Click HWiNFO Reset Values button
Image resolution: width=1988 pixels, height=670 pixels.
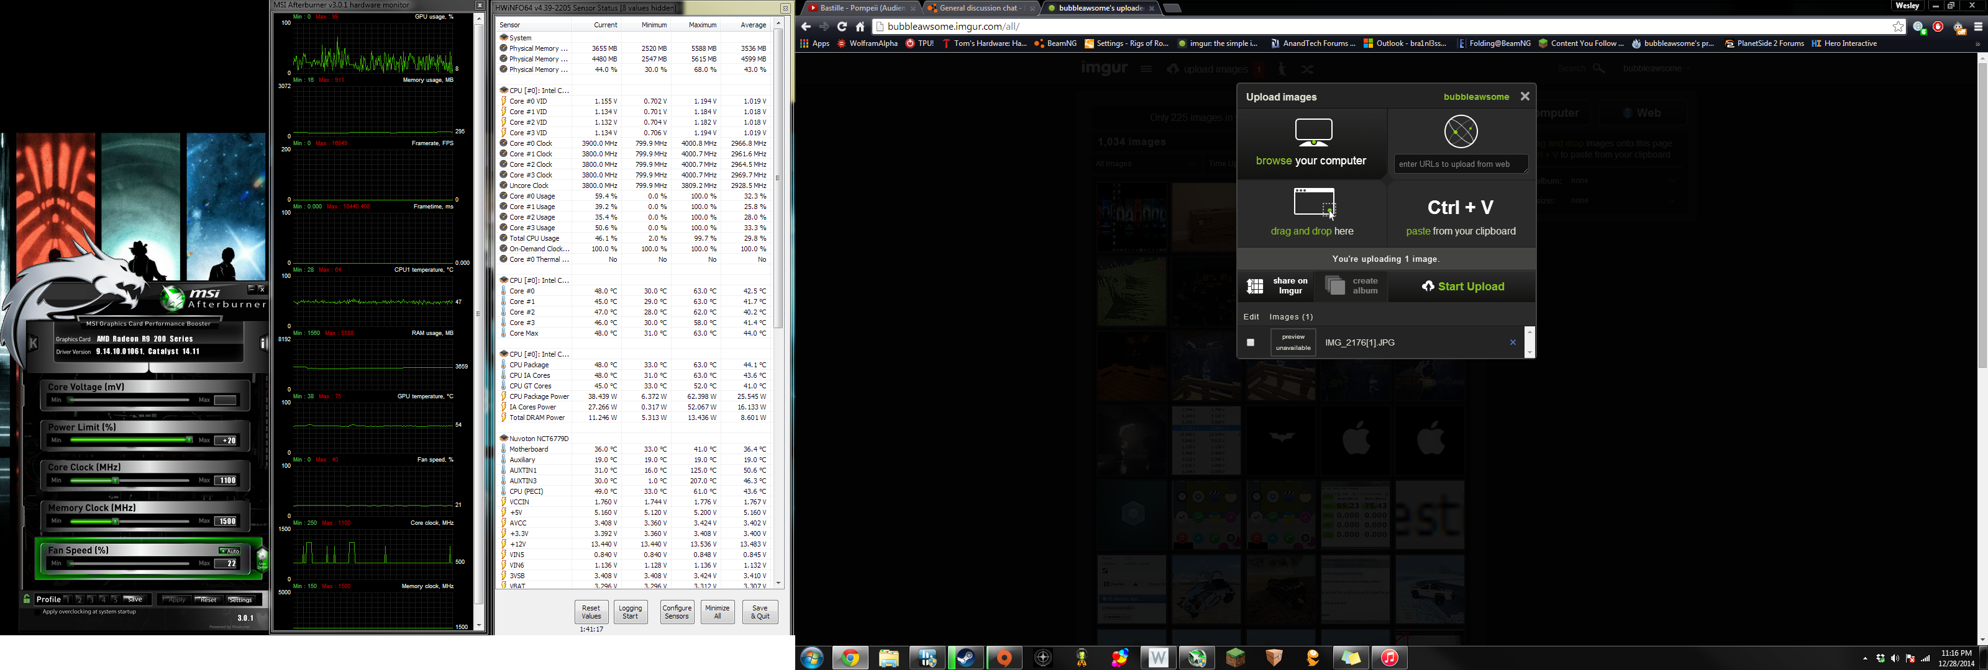tap(591, 612)
